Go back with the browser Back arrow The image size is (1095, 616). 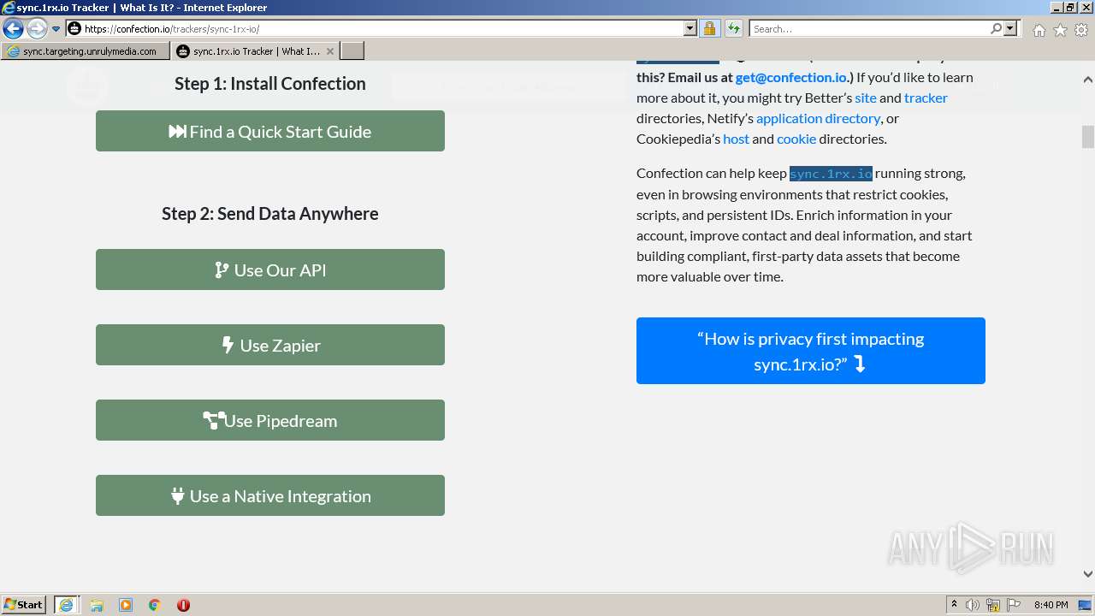[13, 29]
